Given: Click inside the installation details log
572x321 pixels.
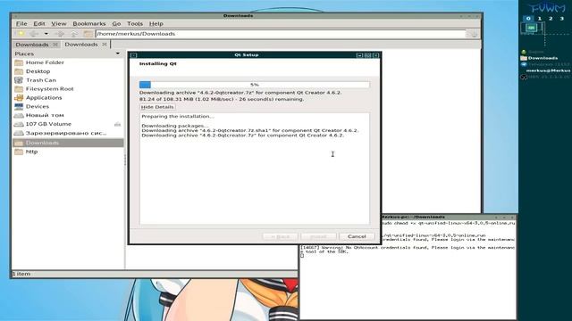Looking at the screenshot, I should pyautogui.click(x=254, y=169).
